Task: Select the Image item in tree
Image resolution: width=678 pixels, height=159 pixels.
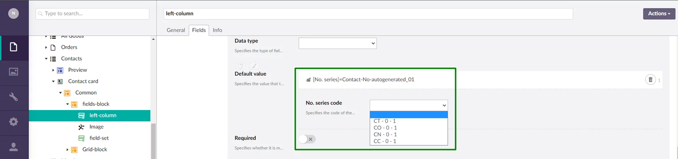Action: click(96, 127)
